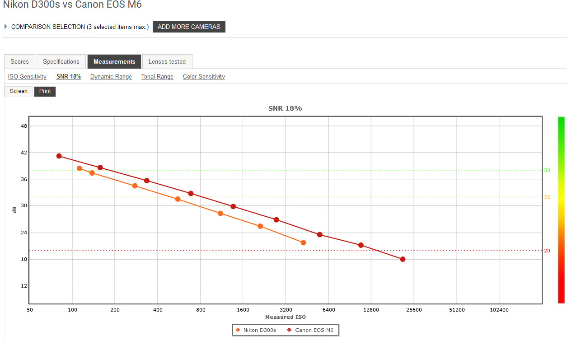Open the Lenses tested tab

coord(167,61)
